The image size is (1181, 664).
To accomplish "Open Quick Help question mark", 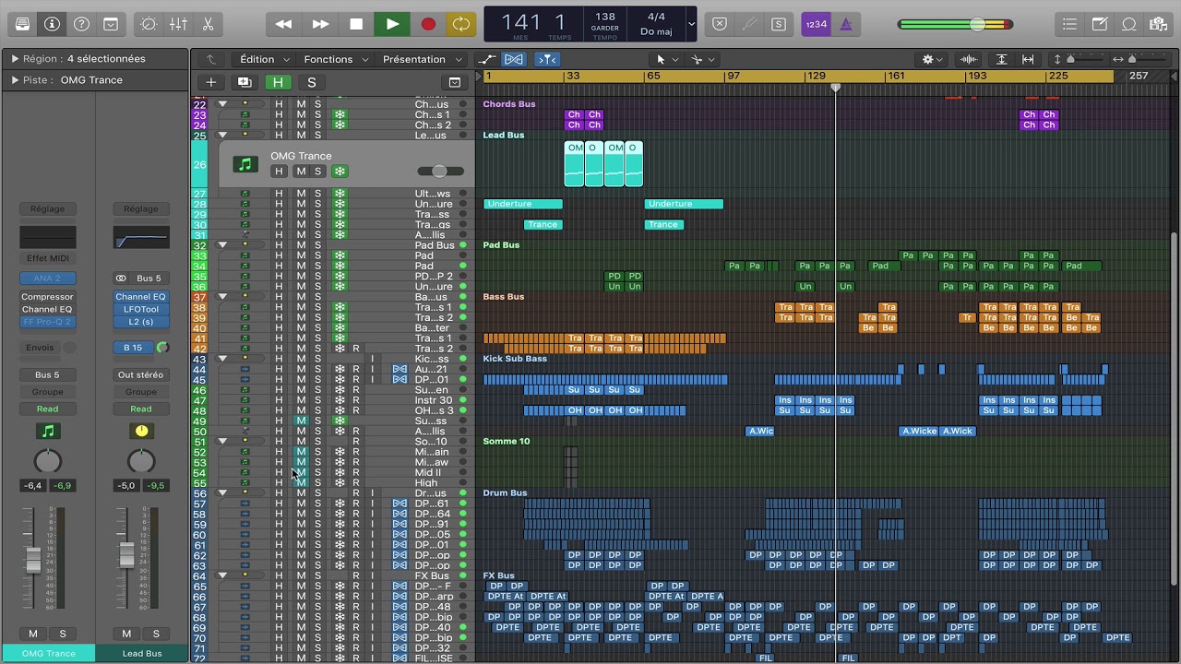I will coord(81,24).
